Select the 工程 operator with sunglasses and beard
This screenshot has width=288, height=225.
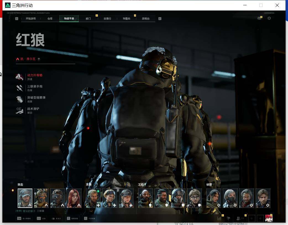point(162,198)
